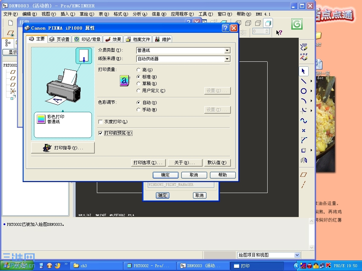Click the constraints pencil icon
Screen dimensions: 362x271
click(x=304, y=56)
